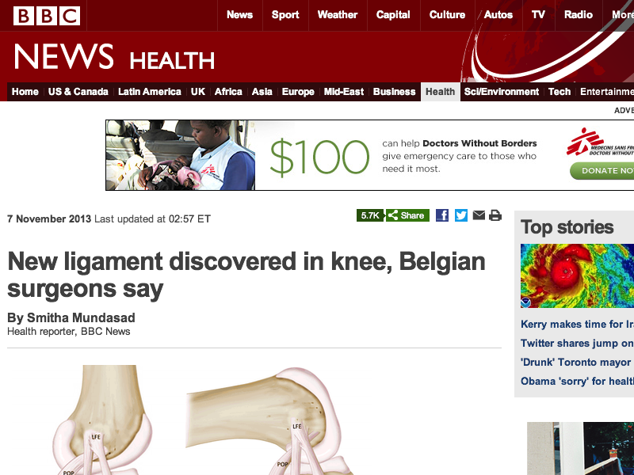Click the 5.7K share count badge
Screen dimensions: 634x475
[x=370, y=215]
